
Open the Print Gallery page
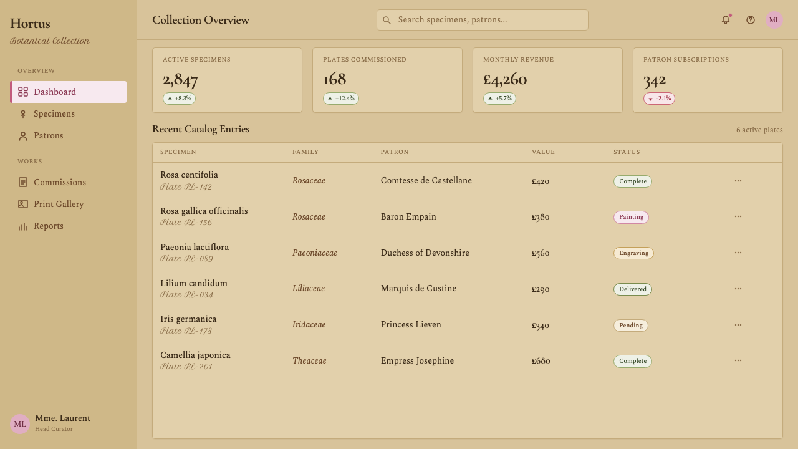coord(69,204)
